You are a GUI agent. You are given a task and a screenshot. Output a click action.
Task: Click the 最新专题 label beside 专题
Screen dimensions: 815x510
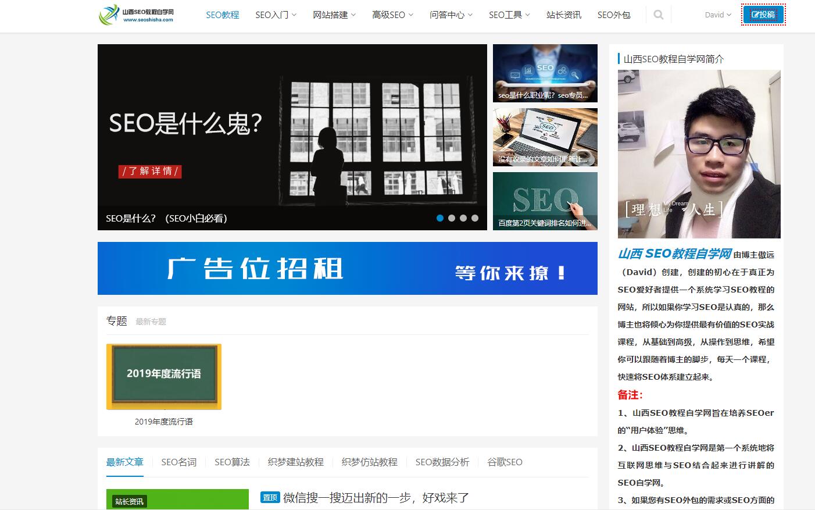(151, 322)
